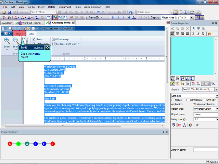Center the bubble text
Image resolution: width=219 pixels, height=164 pixels.
point(178,34)
